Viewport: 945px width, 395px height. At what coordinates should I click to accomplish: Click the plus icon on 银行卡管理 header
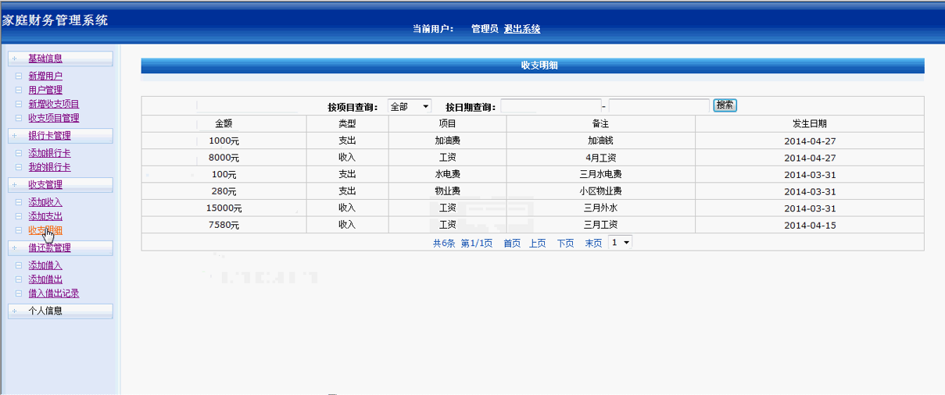(x=14, y=136)
